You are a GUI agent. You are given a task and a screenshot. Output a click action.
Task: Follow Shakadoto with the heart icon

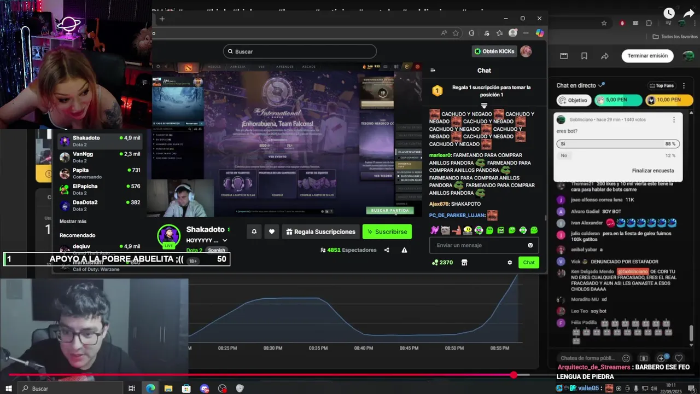pyautogui.click(x=272, y=232)
